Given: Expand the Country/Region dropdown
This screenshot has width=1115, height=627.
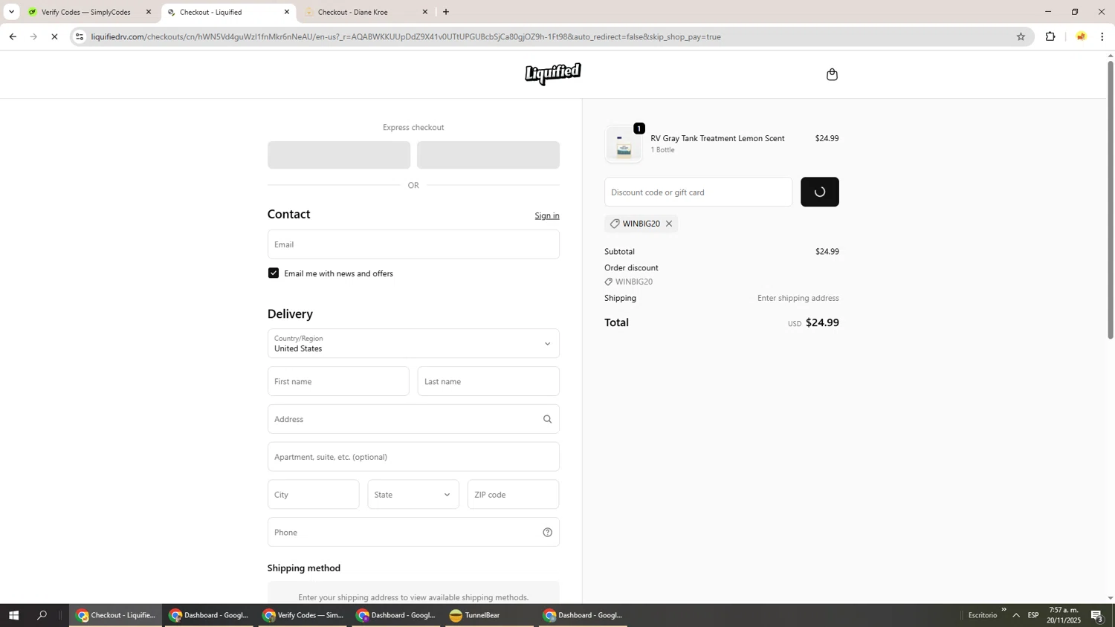Looking at the screenshot, I should point(413,343).
